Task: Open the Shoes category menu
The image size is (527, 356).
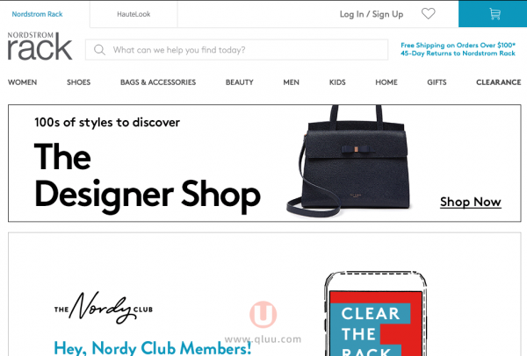Action: pyautogui.click(x=79, y=82)
